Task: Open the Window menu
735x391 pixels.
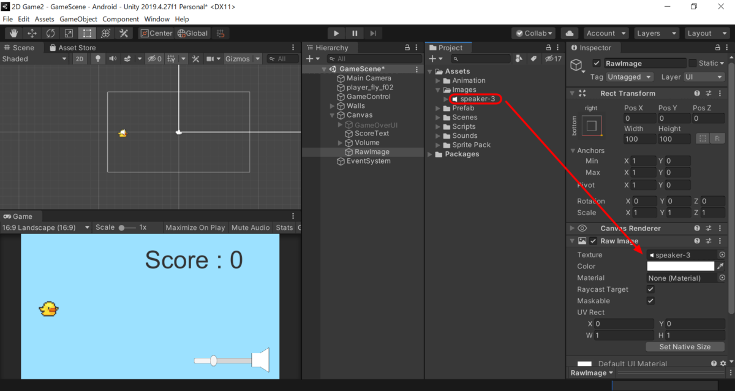Action: pyautogui.click(x=157, y=19)
